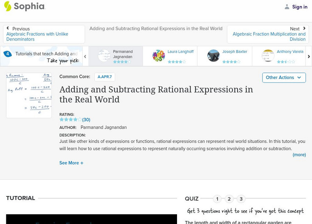312x224 pixels.
Task: Click the star rating for this tutorial
Action: [71, 120]
